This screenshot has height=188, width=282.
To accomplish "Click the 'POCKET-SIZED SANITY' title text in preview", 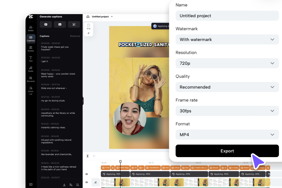I will 144,45.
